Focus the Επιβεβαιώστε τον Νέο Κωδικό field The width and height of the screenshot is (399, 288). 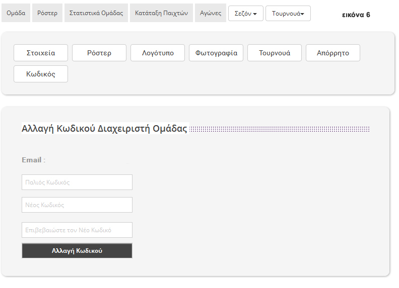pos(77,230)
